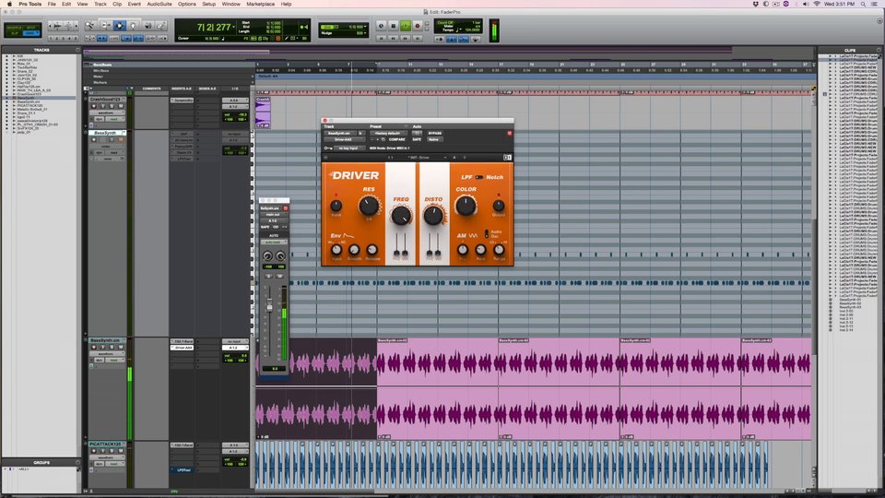Arm the transport Record button
Viewport: 885px width, 498px height.
[418, 26]
